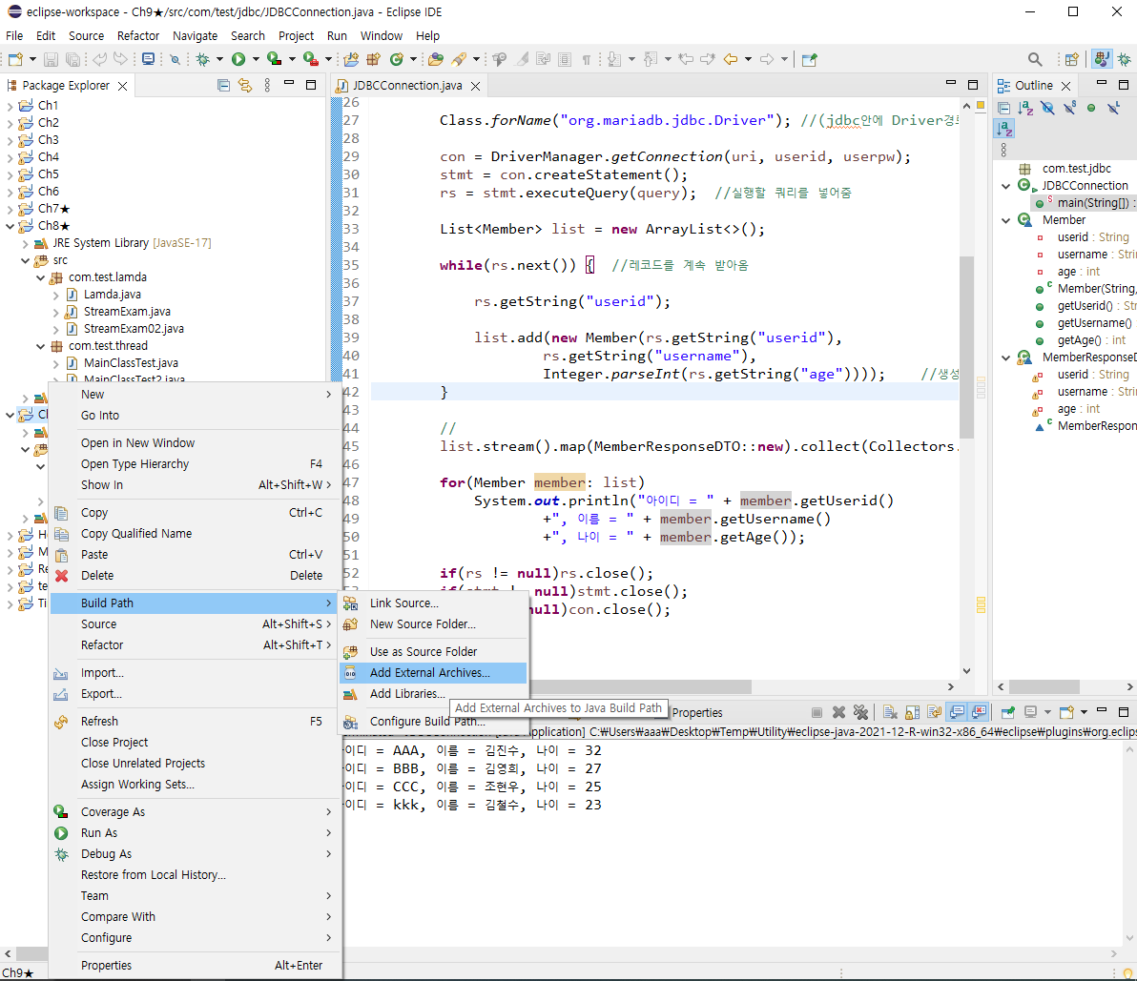The height and width of the screenshot is (981, 1137).
Task: Expand the Lamda.java file node
Action: click(56, 295)
